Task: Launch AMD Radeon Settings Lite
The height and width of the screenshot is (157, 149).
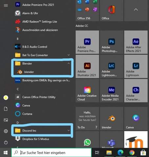Action: click(x=43, y=22)
